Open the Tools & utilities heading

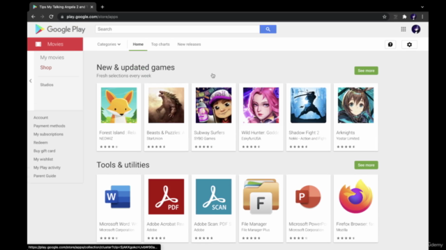pos(123,165)
